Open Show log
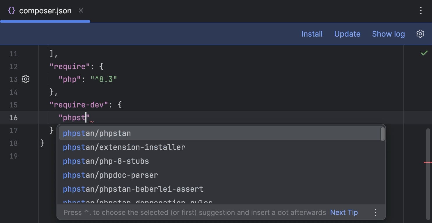 point(388,34)
